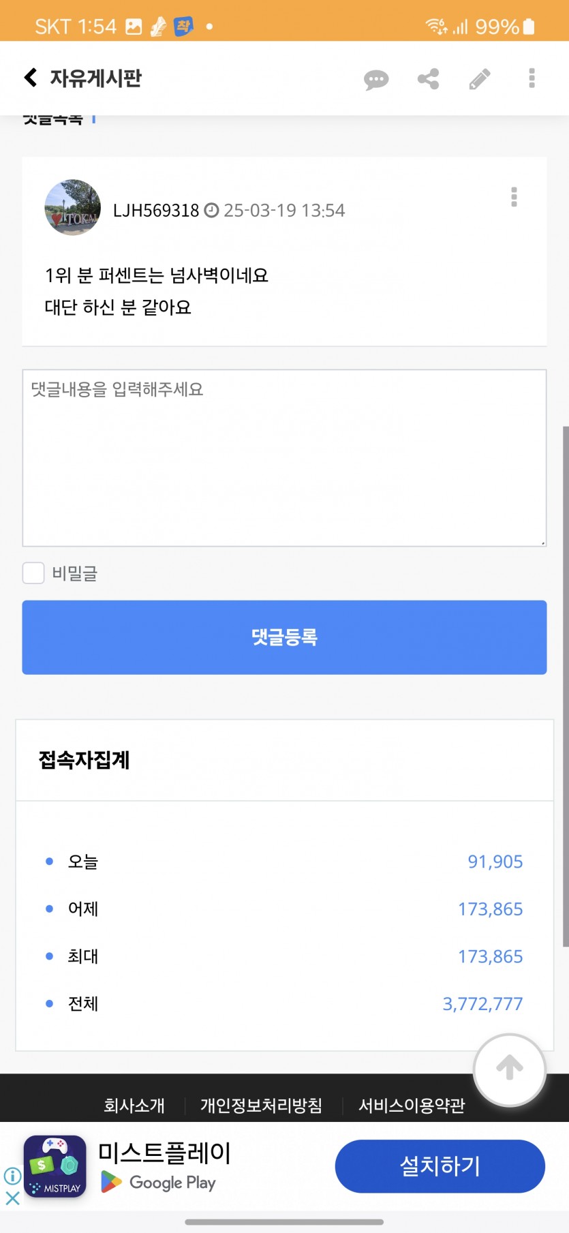Focus the 댓글내용을 입력해주세요 text box
The height and width of the screenshot is (1233, 569).
coord(284,458)
